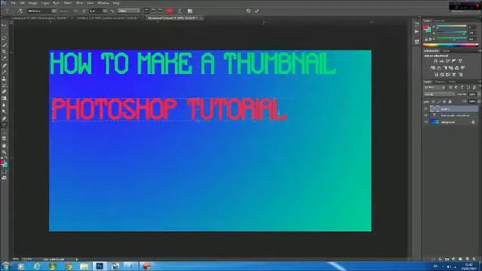Left align text in options bar
Viewport: 482px width, 271px height.
point(147,11)
